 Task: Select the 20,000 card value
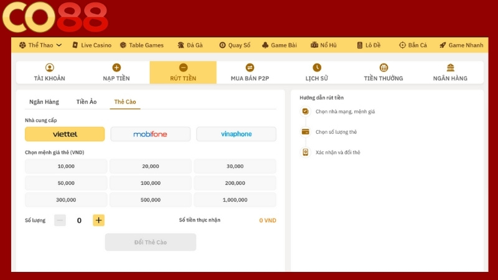pyautogui.click(x=151, y=166)
